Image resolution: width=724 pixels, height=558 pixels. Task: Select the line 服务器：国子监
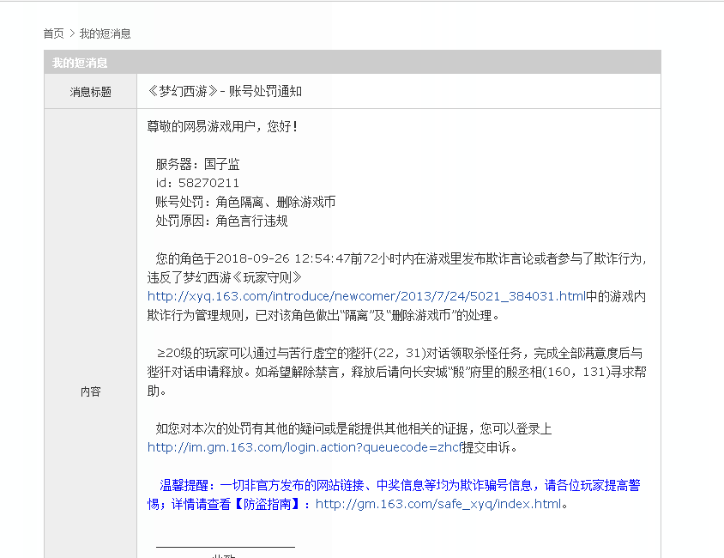[x=197, y=164]
